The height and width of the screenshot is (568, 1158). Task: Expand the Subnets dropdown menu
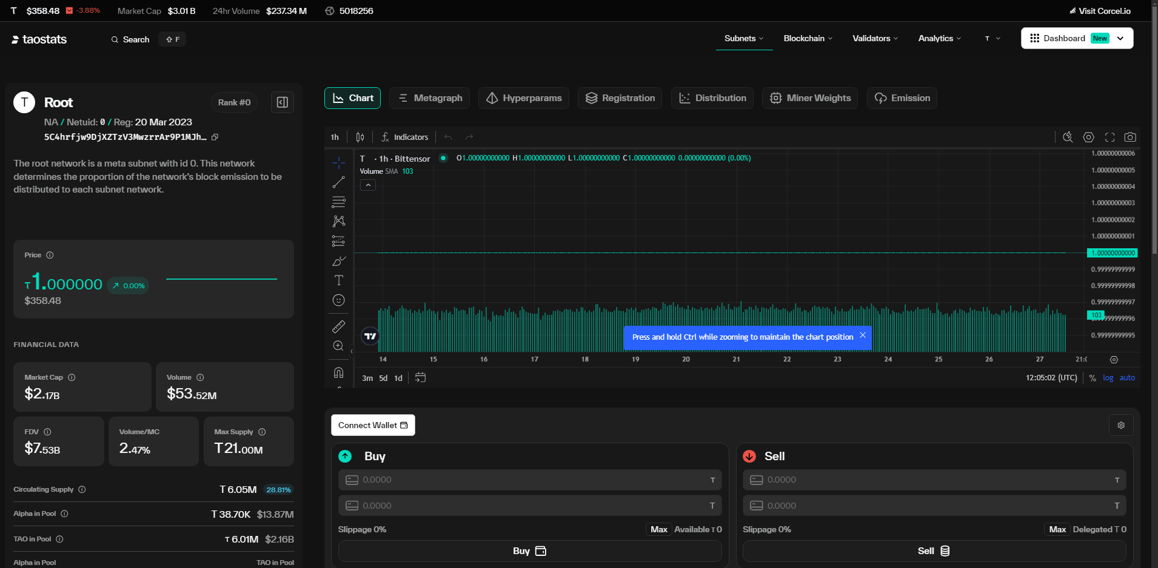(744, 38)
